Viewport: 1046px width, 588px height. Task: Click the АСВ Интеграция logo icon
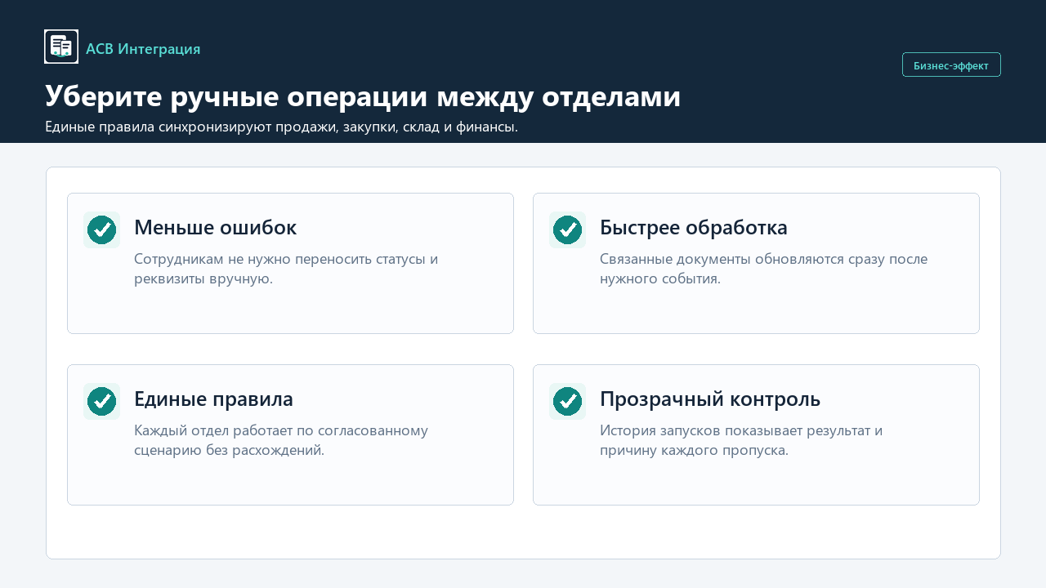tap(61, 47)
